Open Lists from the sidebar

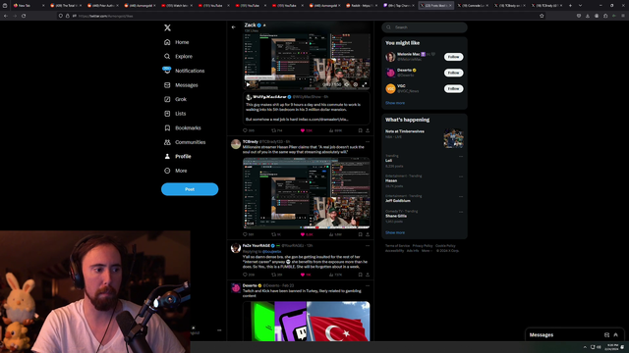(175, 114)
